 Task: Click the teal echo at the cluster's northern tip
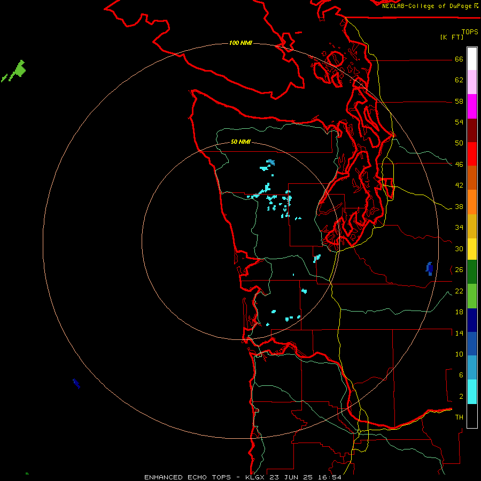[x=270, y=162]
